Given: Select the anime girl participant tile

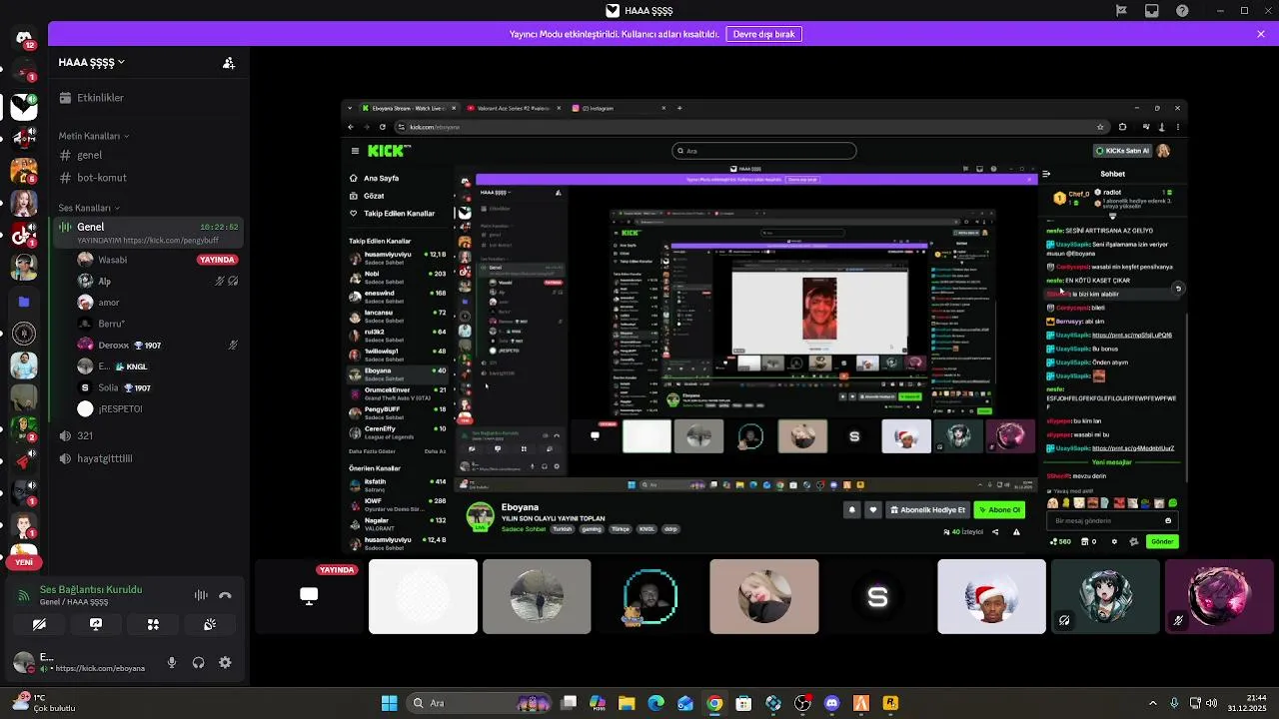Looking at the screenshot, I should [x=1105, y=596].
